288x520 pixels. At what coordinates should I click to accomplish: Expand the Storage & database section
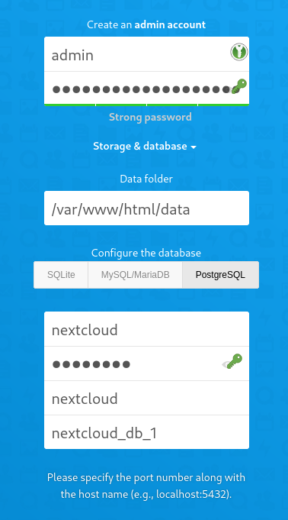pos(145,147)
